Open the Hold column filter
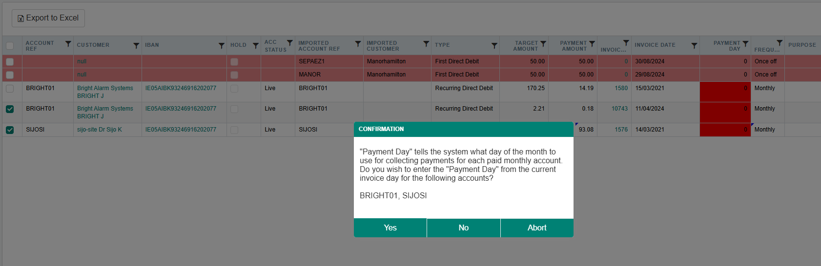The height and width of the screenshot is (266, 821). [x=256, y=46]
